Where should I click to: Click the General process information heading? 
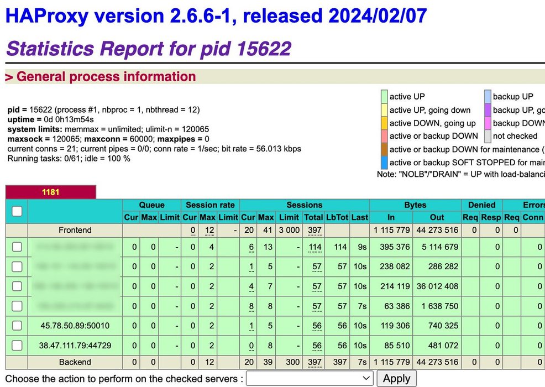point(106,77)
